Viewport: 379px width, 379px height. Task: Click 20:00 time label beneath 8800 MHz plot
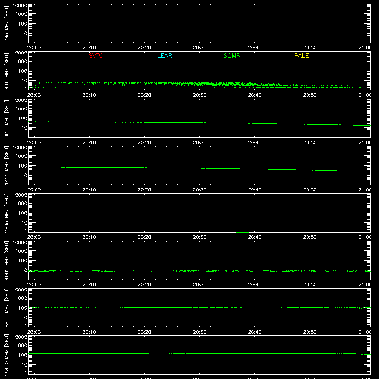pos(34,332)
